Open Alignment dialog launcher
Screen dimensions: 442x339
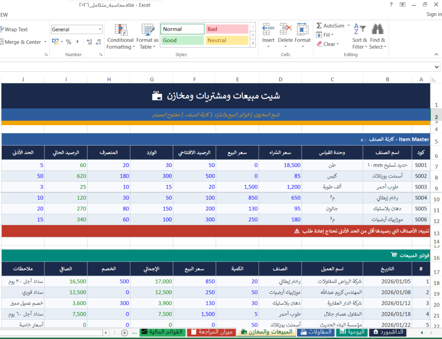point(46,55)
